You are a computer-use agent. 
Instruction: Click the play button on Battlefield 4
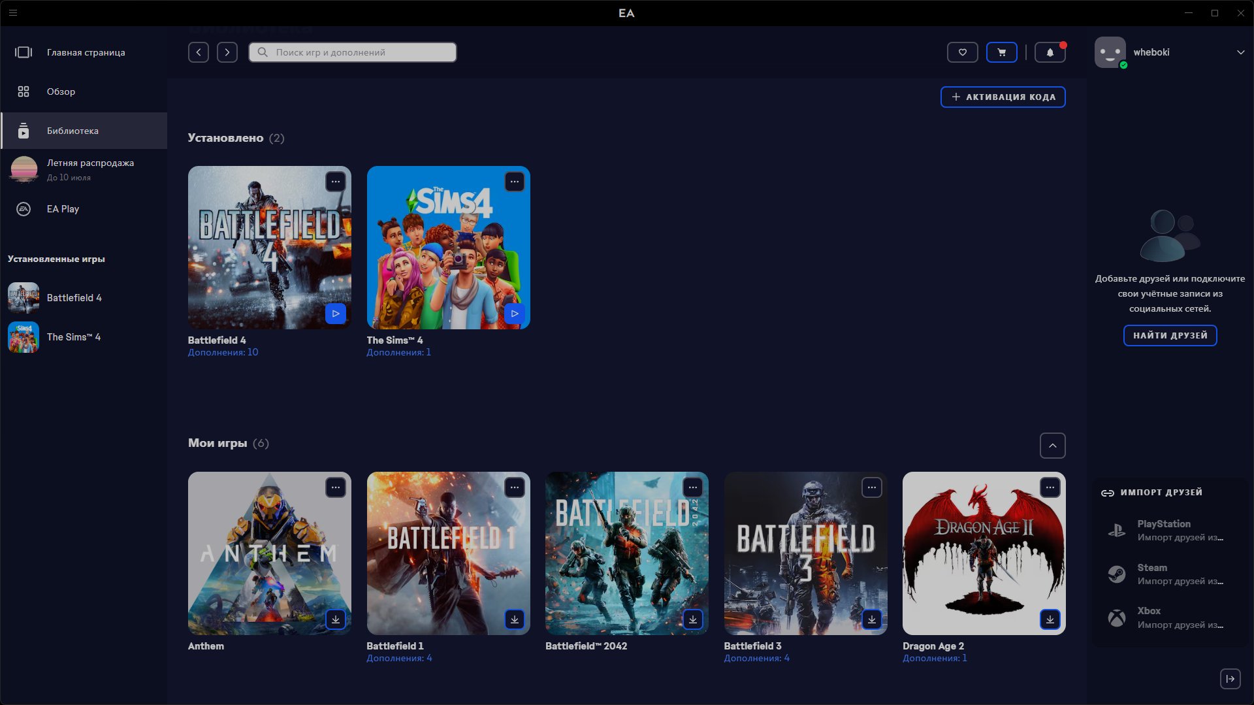click(335, 314)
